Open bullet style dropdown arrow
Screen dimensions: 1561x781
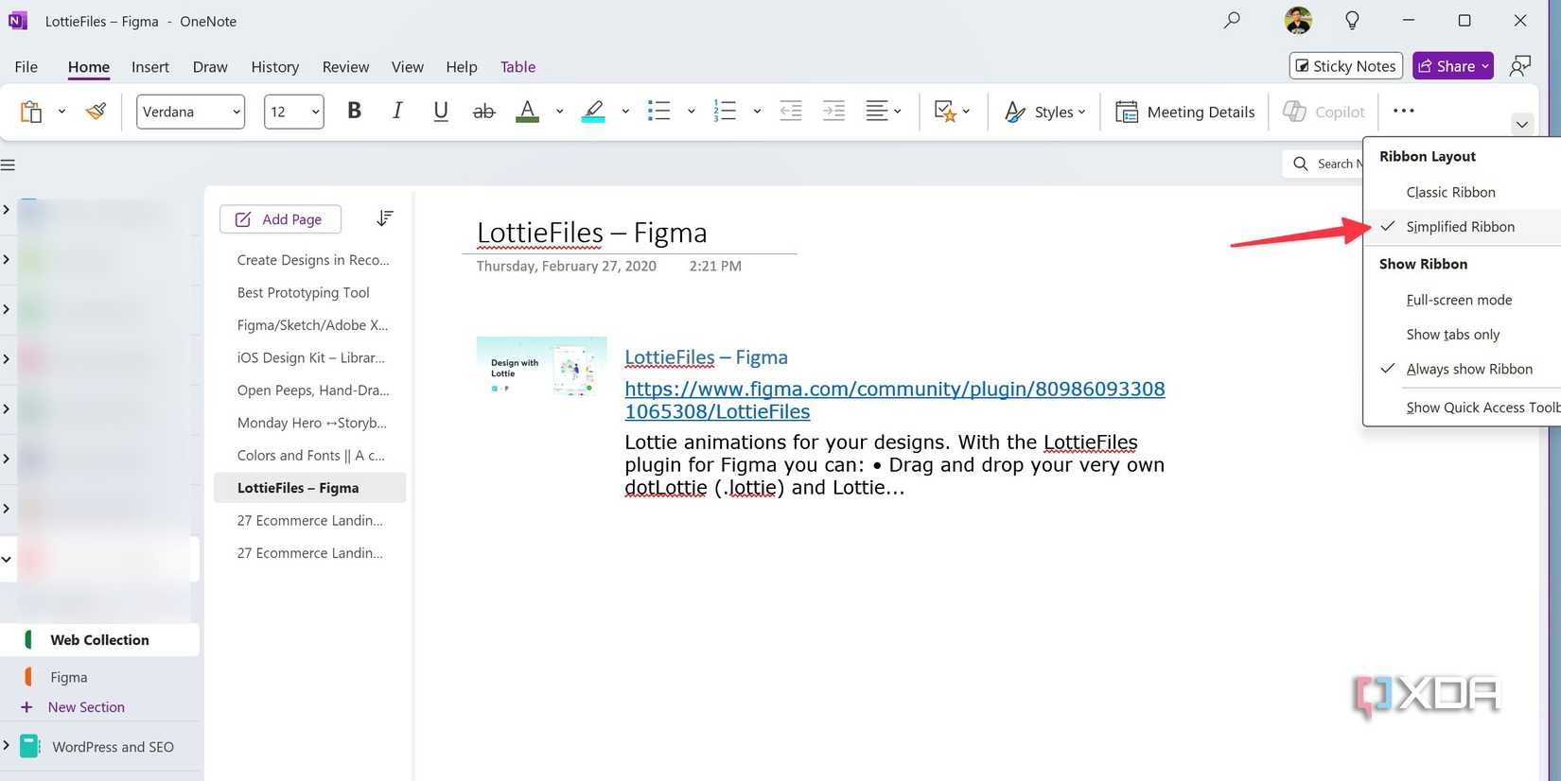click(x=691, y=112)
